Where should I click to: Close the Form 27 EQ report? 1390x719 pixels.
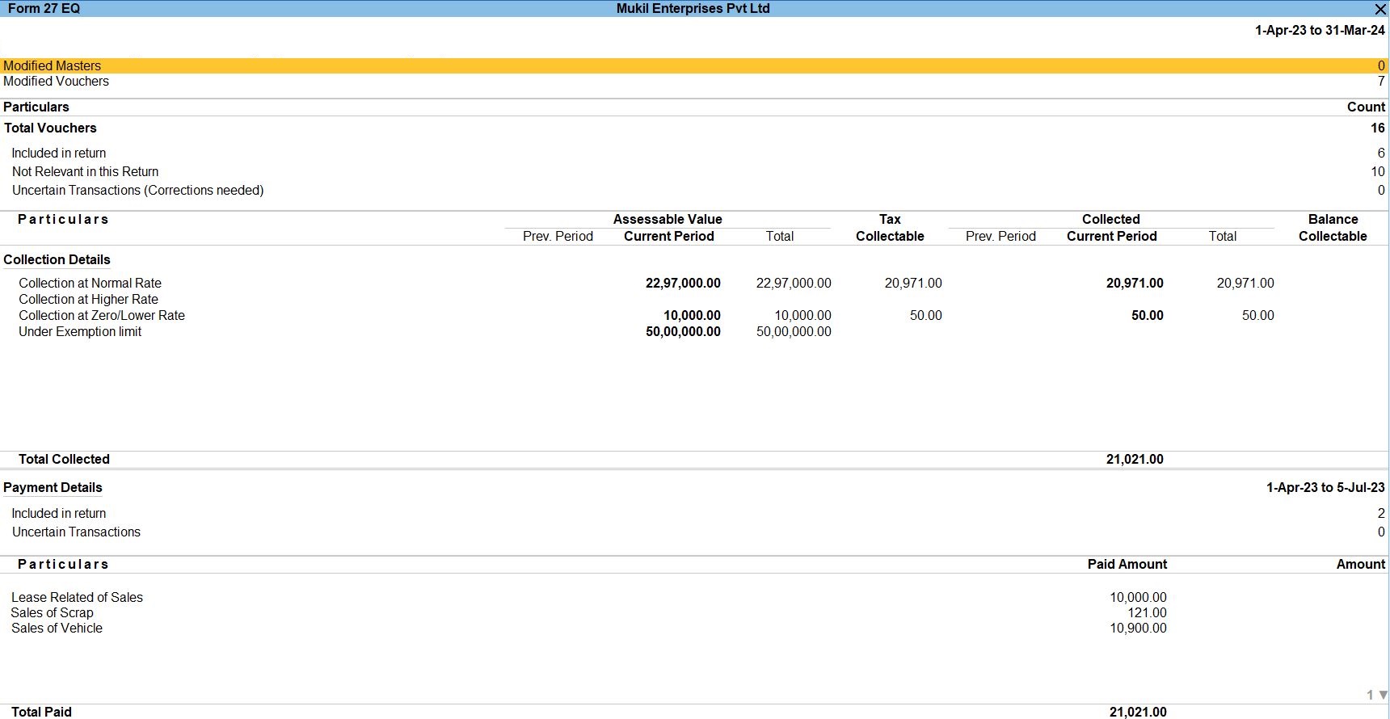[x=1380, y=9]
